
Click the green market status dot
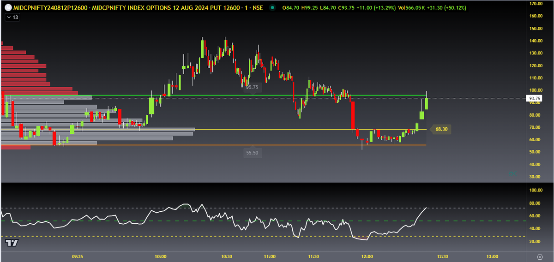272,7
